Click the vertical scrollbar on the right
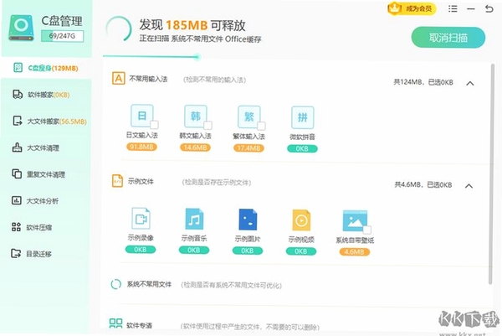Viewport: 502px width, 336px height. click(490, 173)
